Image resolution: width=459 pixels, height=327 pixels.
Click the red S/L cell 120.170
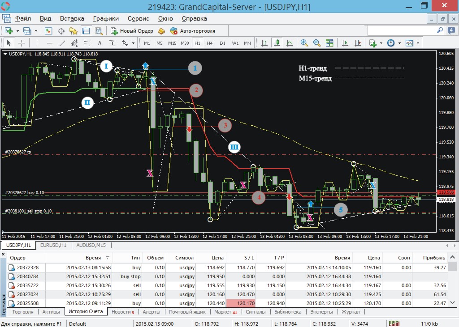pyautogui.click(x=241, y=303)
